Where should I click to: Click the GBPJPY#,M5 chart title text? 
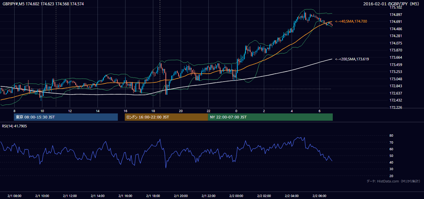click(x=43, y=4)
